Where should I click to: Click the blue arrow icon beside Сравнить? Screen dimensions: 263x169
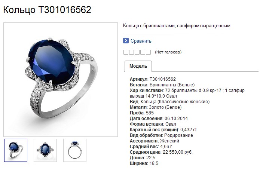126,41
